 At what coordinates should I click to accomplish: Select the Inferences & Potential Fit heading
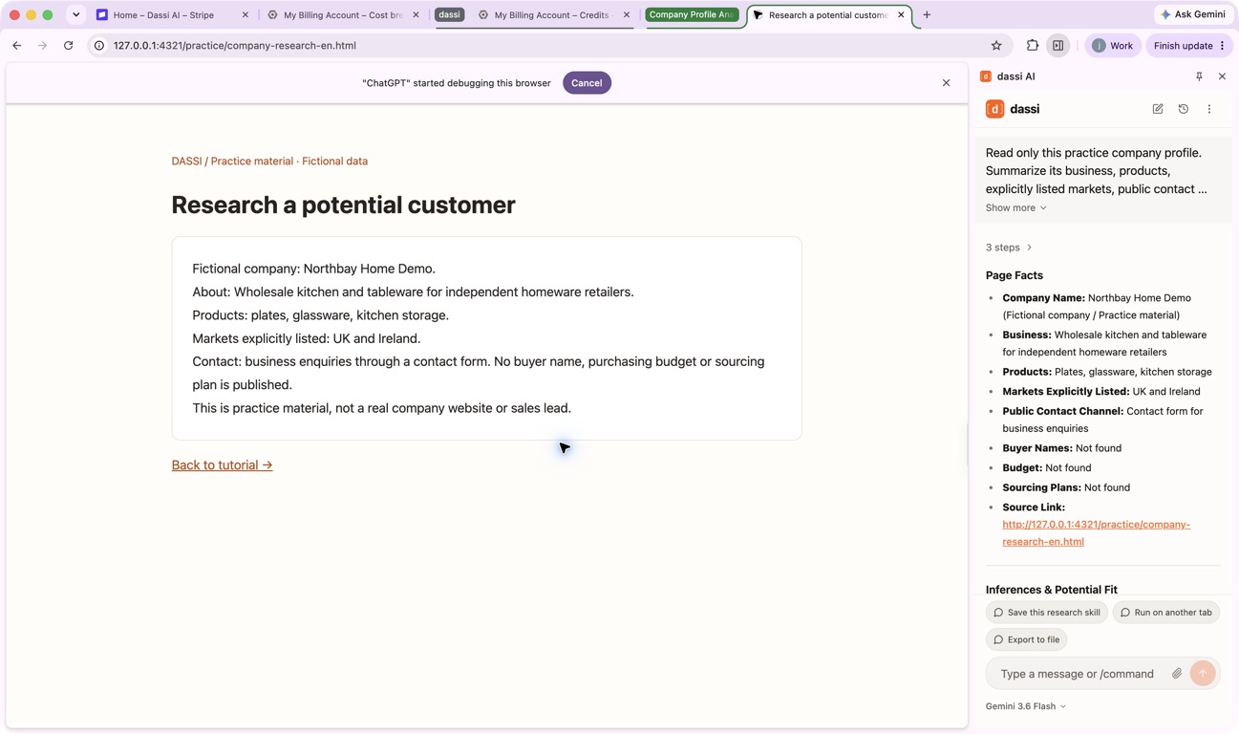click(1052, 590)
